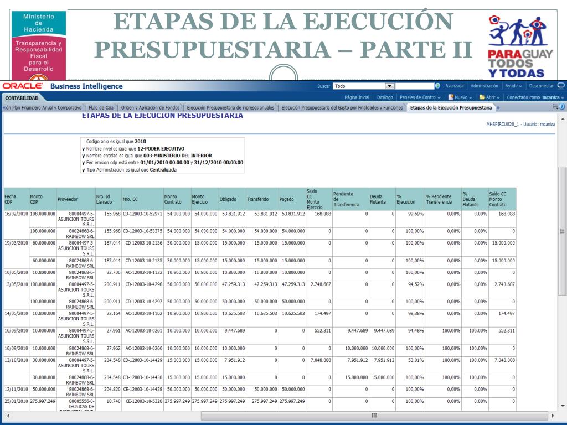The image size is (567, 425).
Task: Click the Saldo CC value 7.048.088 beside Pagado
Action: (321, 360)
